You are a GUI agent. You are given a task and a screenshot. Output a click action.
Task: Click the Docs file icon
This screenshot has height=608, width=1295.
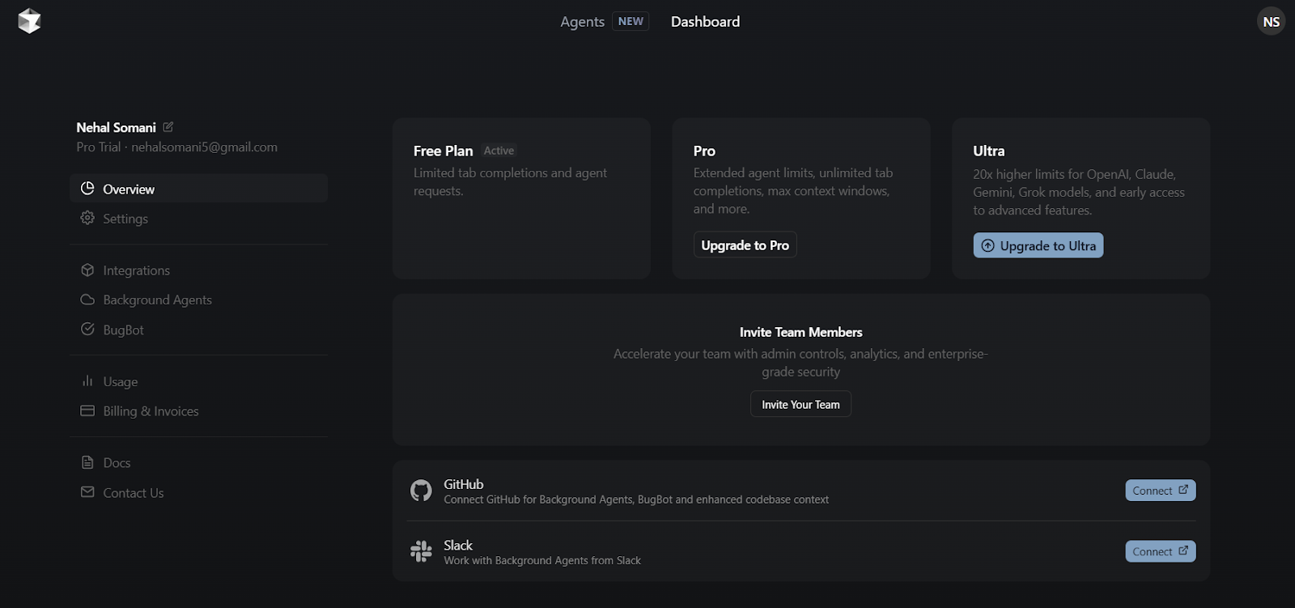pos(87,462)
